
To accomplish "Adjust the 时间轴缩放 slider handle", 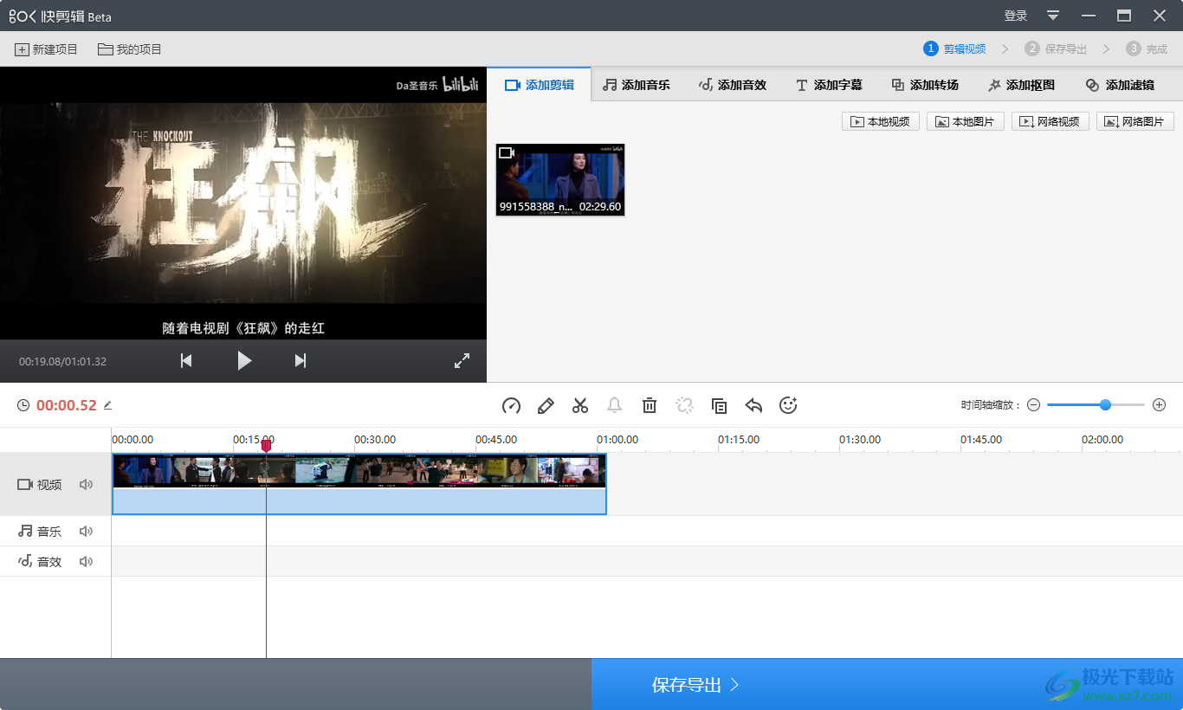I will (1105, 405).
